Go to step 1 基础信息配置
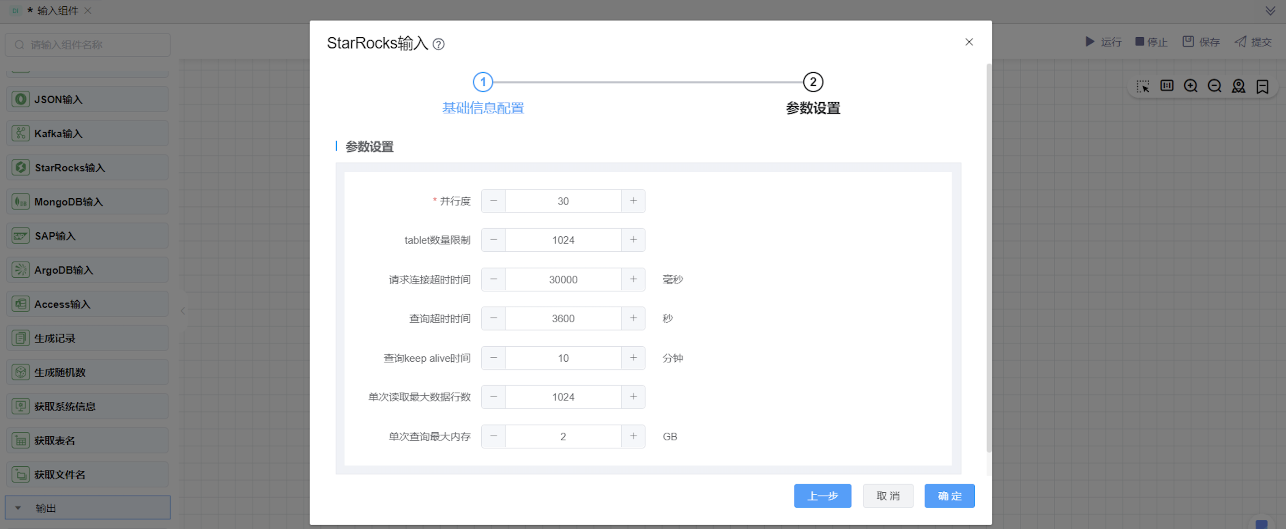This screenshot has width=1286, height=529. [482, 82]
